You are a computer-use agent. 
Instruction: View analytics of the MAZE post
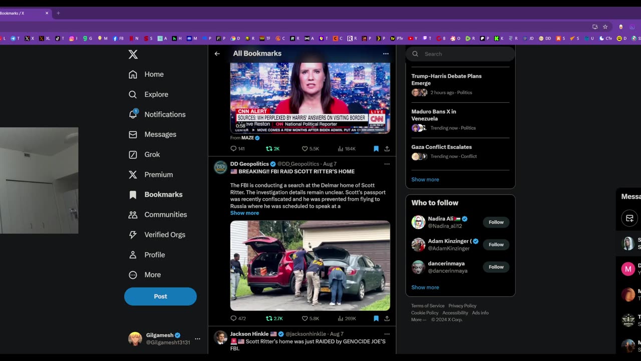pos(347,148)
